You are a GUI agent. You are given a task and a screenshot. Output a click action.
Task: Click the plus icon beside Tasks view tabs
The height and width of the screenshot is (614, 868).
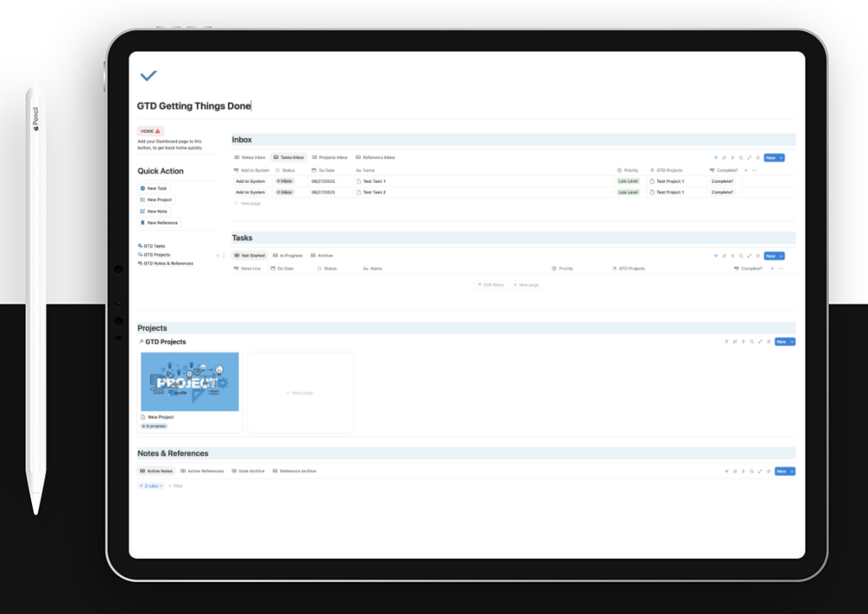(x=218, y=256)
